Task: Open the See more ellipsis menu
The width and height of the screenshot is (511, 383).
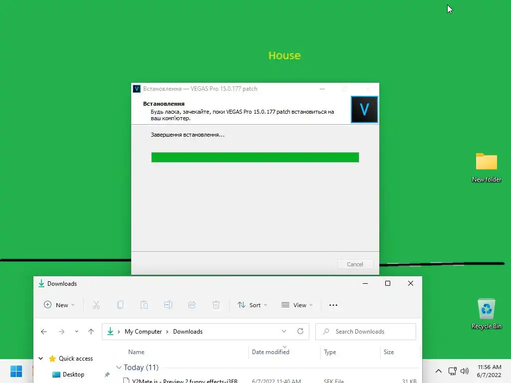Action: click(x=333, y=305)
